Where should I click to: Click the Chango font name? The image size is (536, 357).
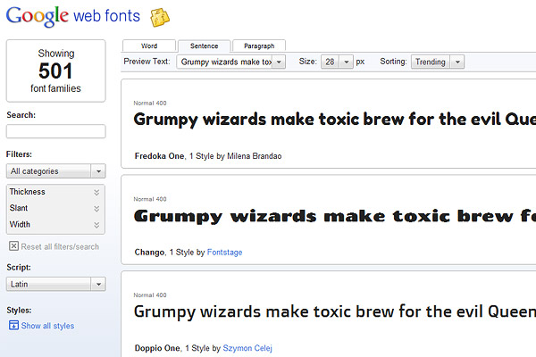(x=149, y=252)
